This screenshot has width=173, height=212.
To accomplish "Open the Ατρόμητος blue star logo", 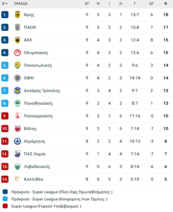I will click(17, 141).
